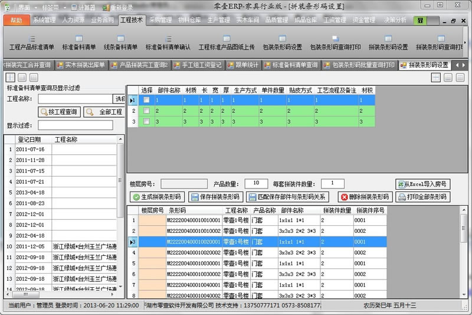
Task: Open the 系统管理 menu
Action: [44, 20]
